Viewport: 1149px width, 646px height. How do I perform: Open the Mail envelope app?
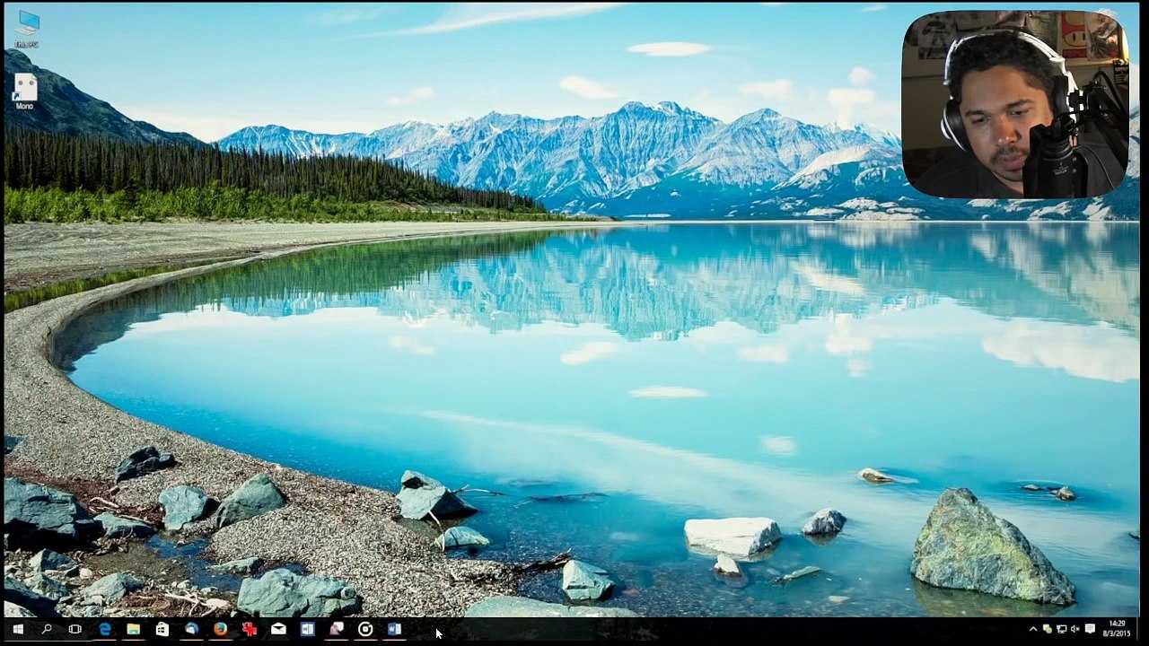pyautogui.click(x=278, y=630)
